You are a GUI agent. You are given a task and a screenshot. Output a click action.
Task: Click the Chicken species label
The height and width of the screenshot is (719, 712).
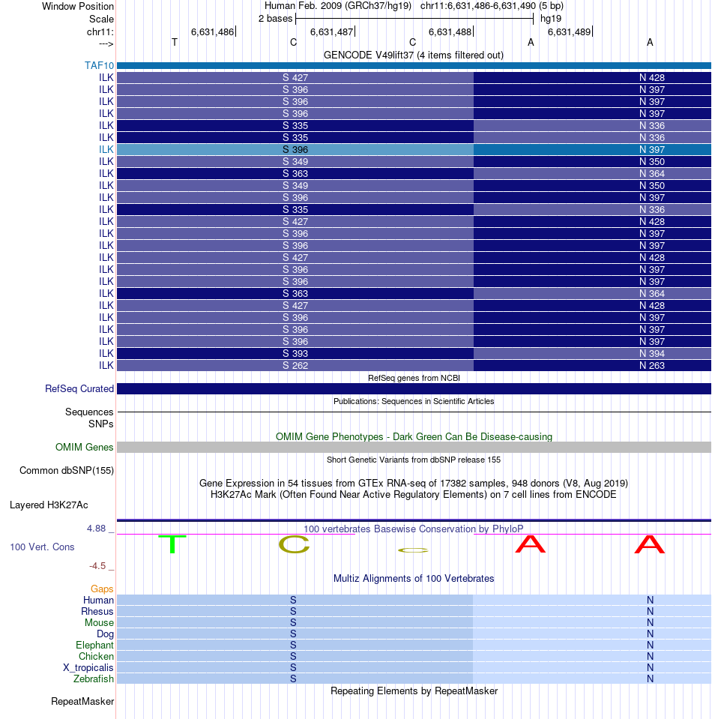96,656
